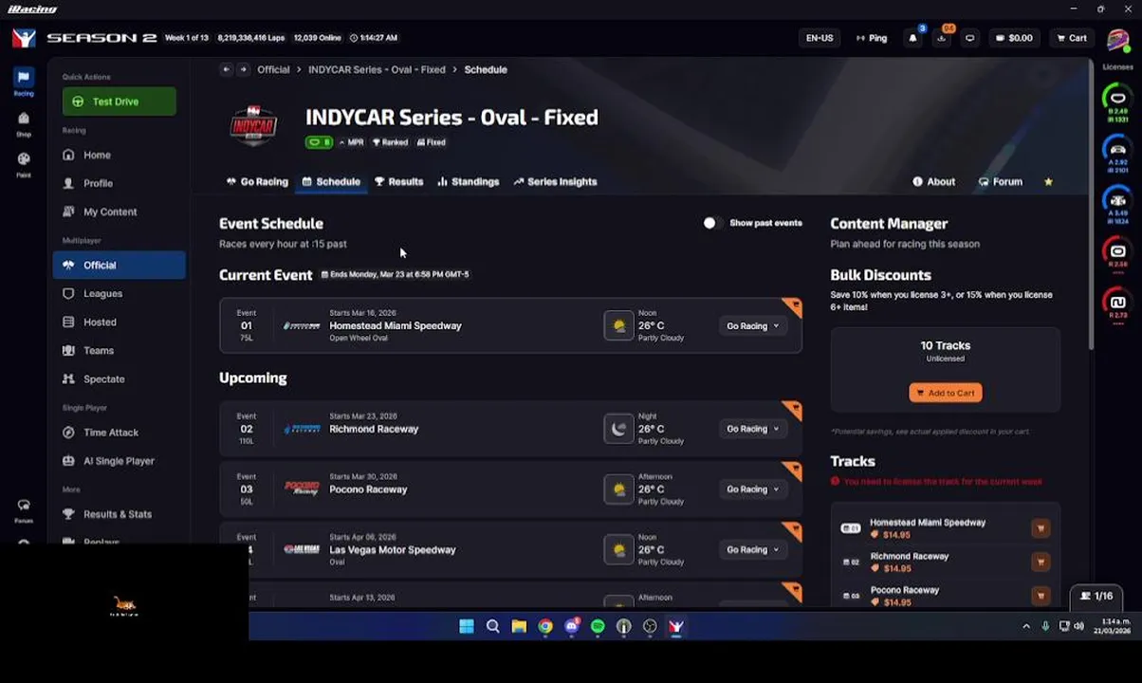This screenshot has width=1142, height=683.
Task: Favorite the series with the star icon
Action: coord(1048,181)
